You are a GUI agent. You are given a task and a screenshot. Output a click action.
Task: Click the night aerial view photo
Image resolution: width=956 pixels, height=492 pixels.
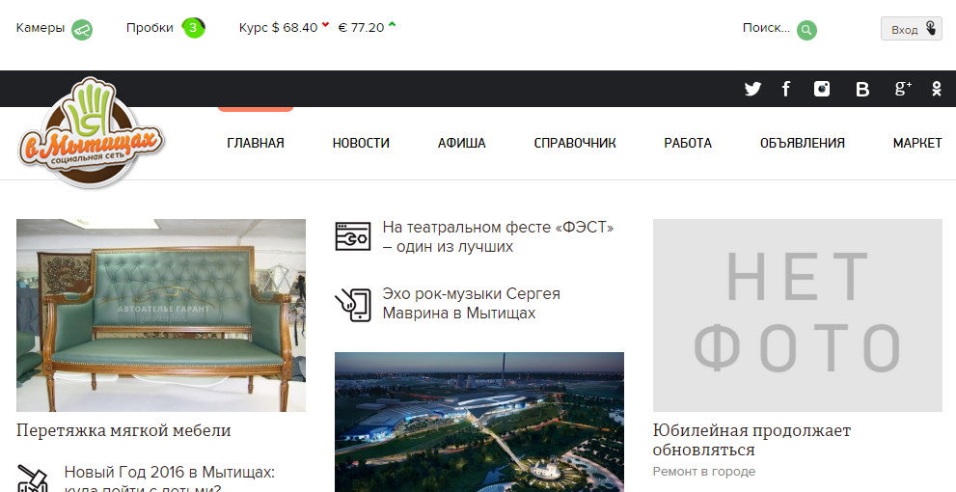(479, 422)
